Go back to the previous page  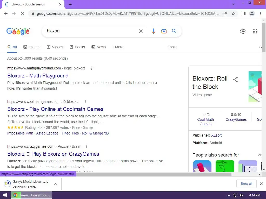coord(6,13)
